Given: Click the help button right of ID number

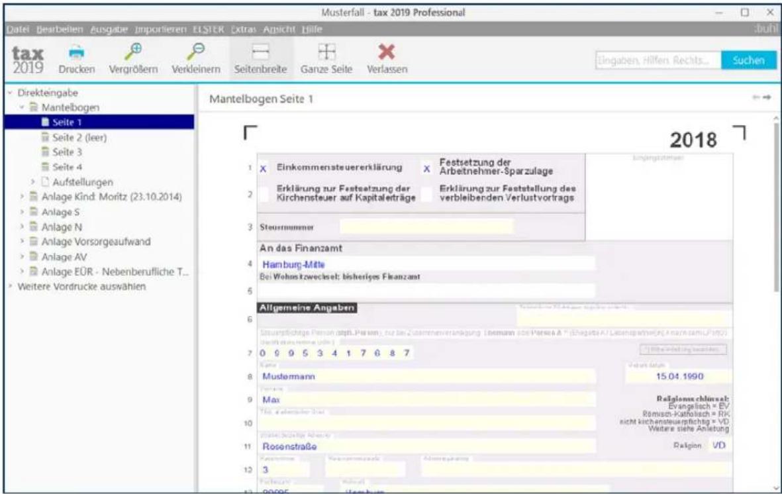Looking at the screenshot, I should [683, 349].
